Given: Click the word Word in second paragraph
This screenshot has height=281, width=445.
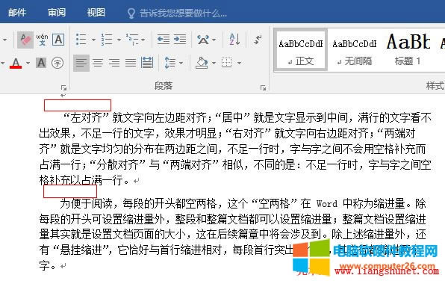Looking at the screenshot, I should (327, 204).
